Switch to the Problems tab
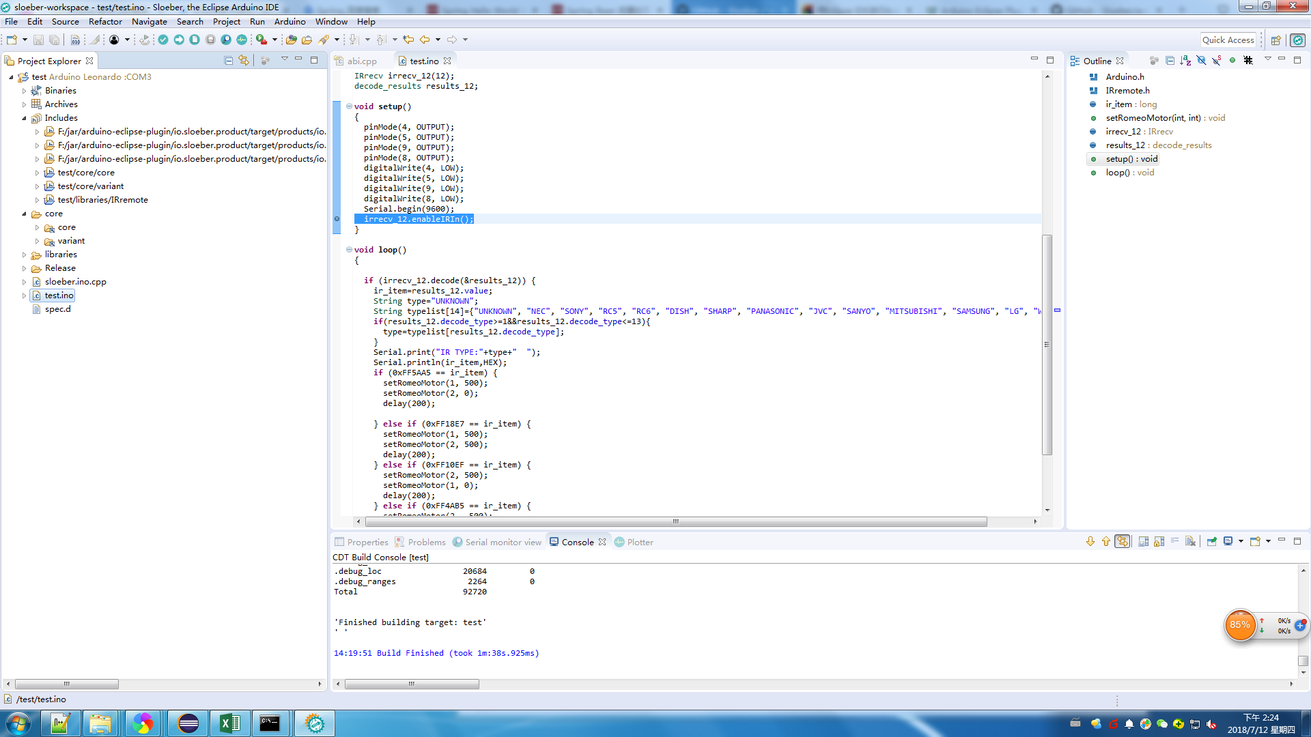The width and height of the screenshot is (1311, 737). 420,542
